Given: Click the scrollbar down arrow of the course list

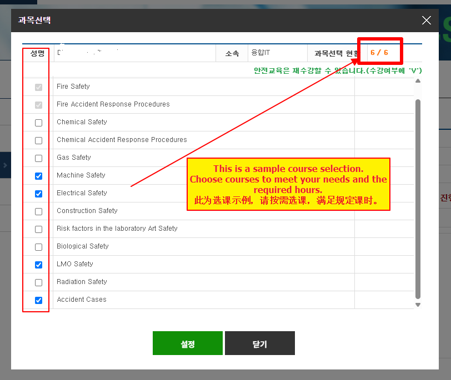Looking at the screenshot, I should point(418,305).
